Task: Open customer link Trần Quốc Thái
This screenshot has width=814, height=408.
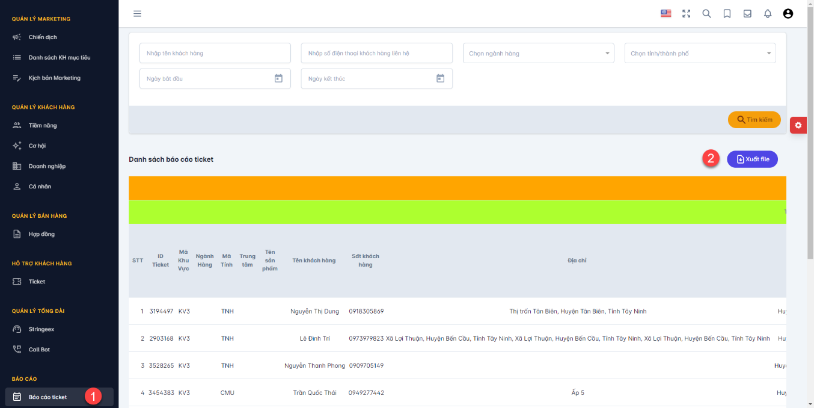Action: (x=314, y=393)
